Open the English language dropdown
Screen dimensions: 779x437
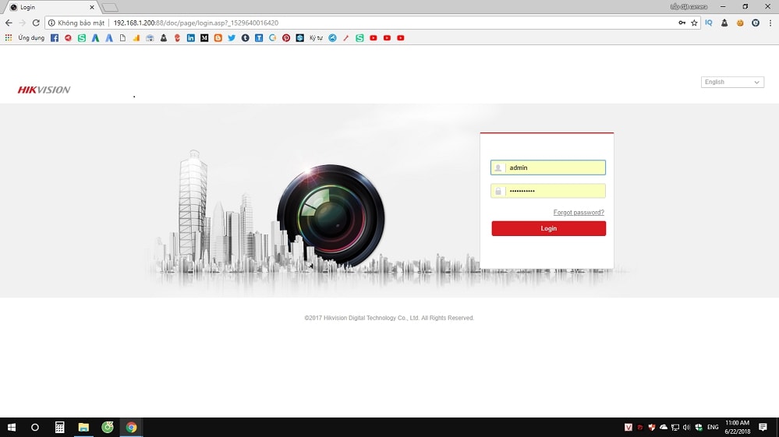(x=732, y=82)
